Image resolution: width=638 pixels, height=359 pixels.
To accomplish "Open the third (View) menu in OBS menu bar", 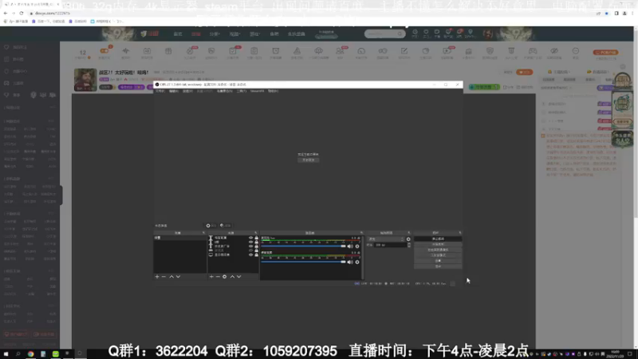I will pos(187,91).
